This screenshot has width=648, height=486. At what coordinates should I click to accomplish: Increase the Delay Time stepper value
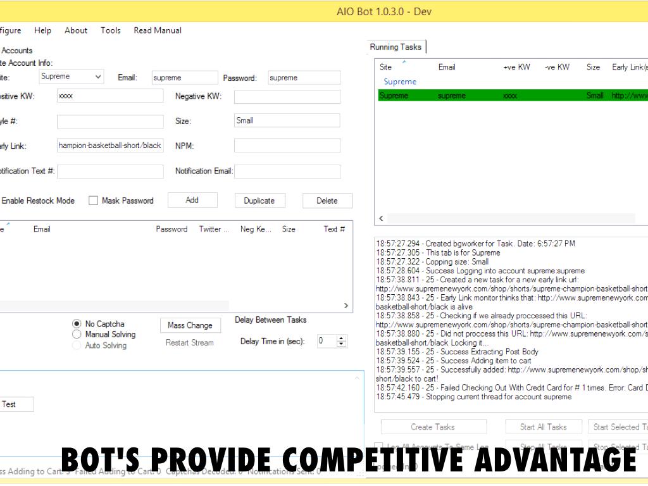tap(342, 338)
